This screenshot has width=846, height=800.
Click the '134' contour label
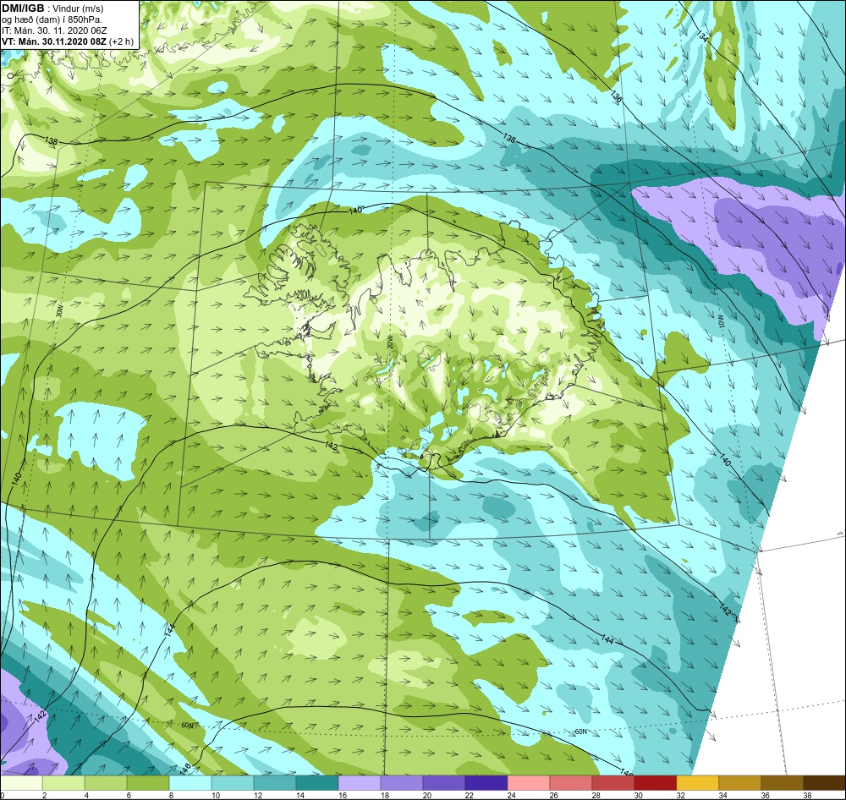(702, 36)
